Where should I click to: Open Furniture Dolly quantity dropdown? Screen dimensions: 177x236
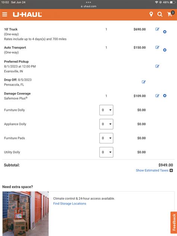(106, 110)
